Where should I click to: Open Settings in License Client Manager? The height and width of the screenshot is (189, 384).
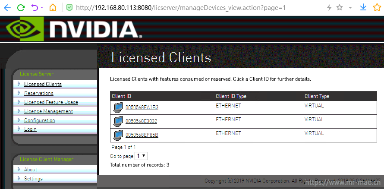tap(33, 179)
